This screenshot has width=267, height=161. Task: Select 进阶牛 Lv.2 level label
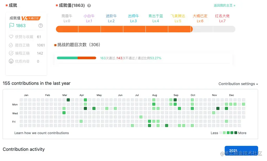click(111, 18)
